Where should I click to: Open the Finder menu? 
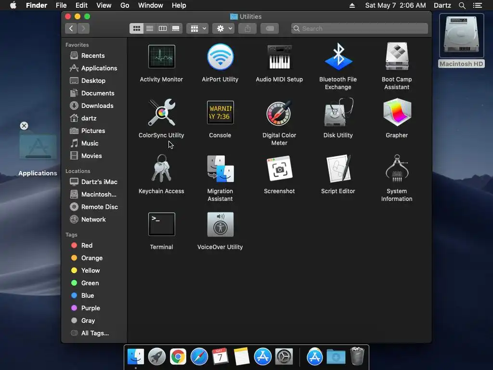[x=37, y=5]
